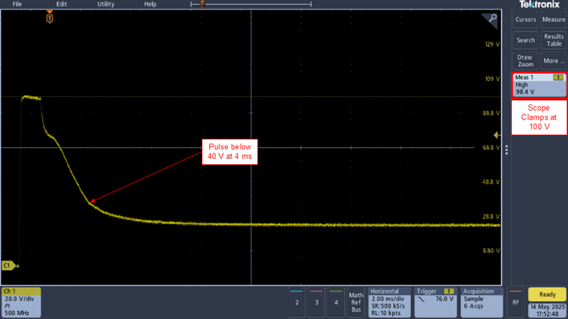Open the More... options button
The width and height of the screenshot is (568, 319).
pyautogui.click(x=553, y=61)
